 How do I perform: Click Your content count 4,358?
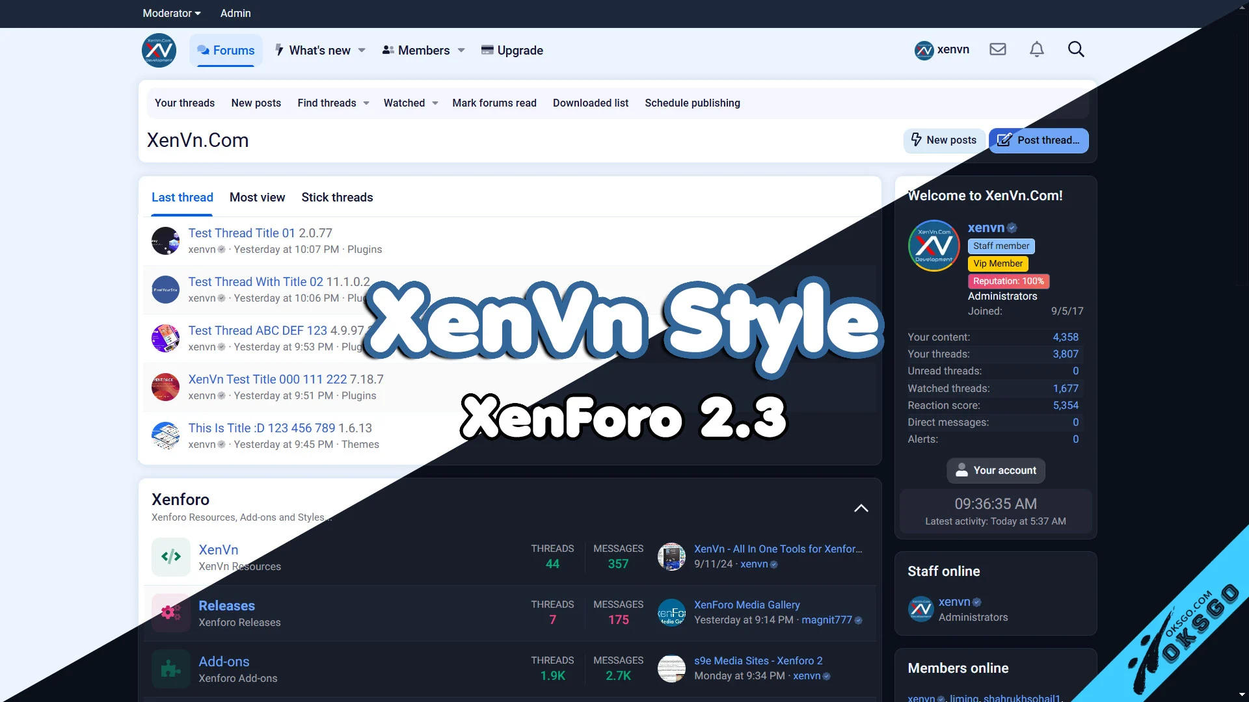(x=1066, y=337)
